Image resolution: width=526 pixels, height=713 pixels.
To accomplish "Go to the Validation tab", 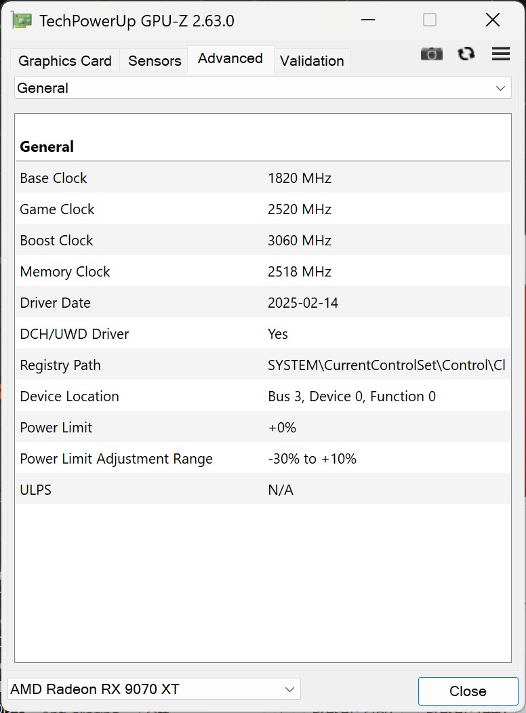I will click(312, 61).
